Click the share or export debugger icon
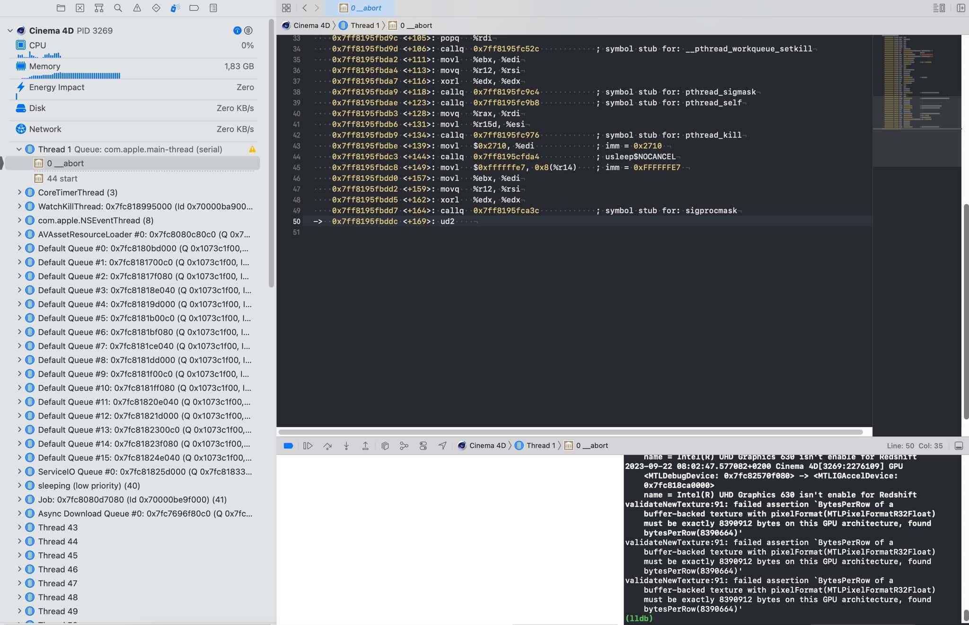This screenshot has width=969, height=625. coord(442,445)
